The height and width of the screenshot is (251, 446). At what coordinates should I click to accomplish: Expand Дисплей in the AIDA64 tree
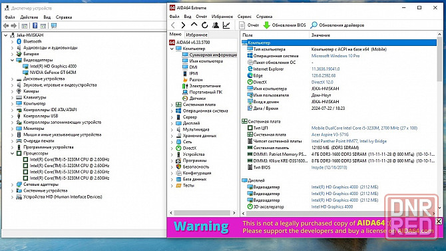[172, 123]
